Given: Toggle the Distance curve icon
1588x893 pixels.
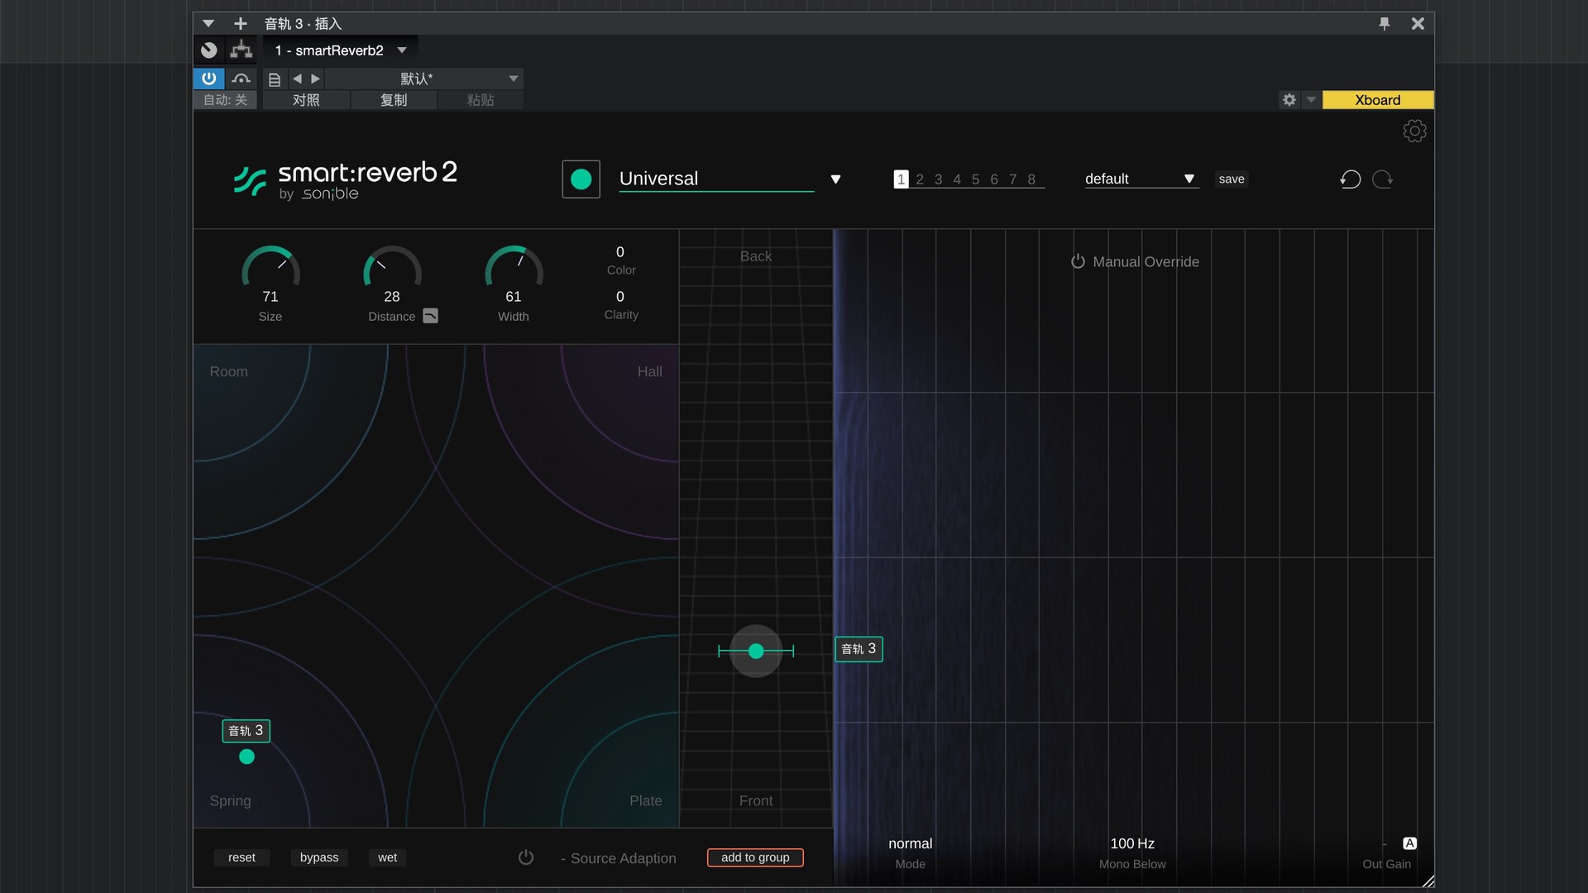Looking at the screenshot, I should point(430,316).
